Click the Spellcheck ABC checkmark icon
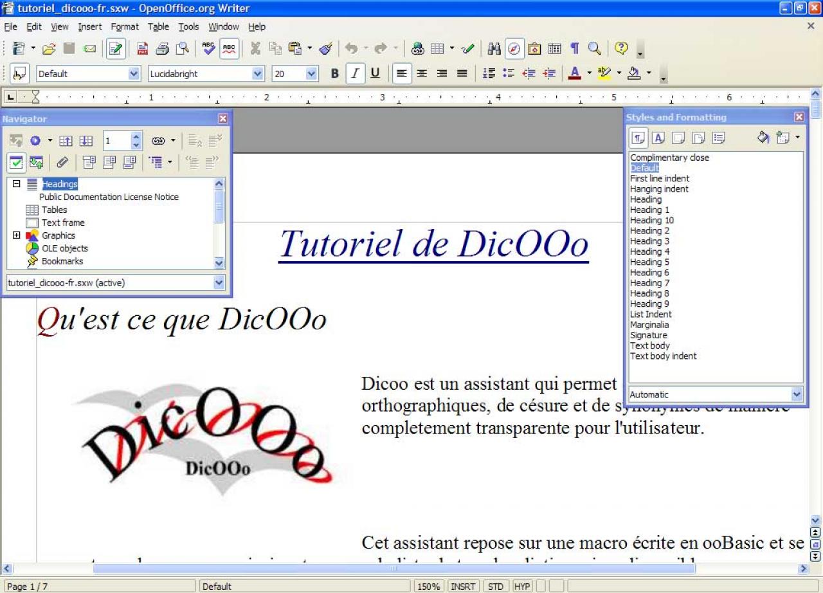The image size is (823, 593). click(x=208, y=48)
